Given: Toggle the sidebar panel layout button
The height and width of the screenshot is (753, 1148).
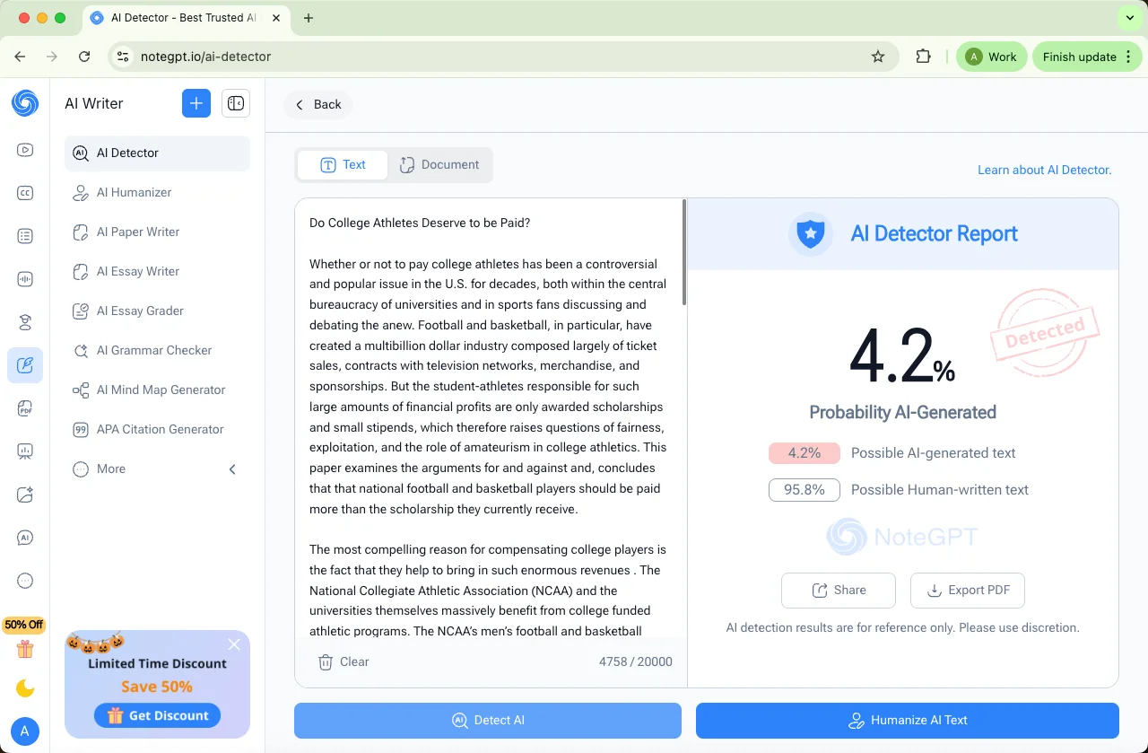Looking at the screenshot, I should (x=236, y=104).
